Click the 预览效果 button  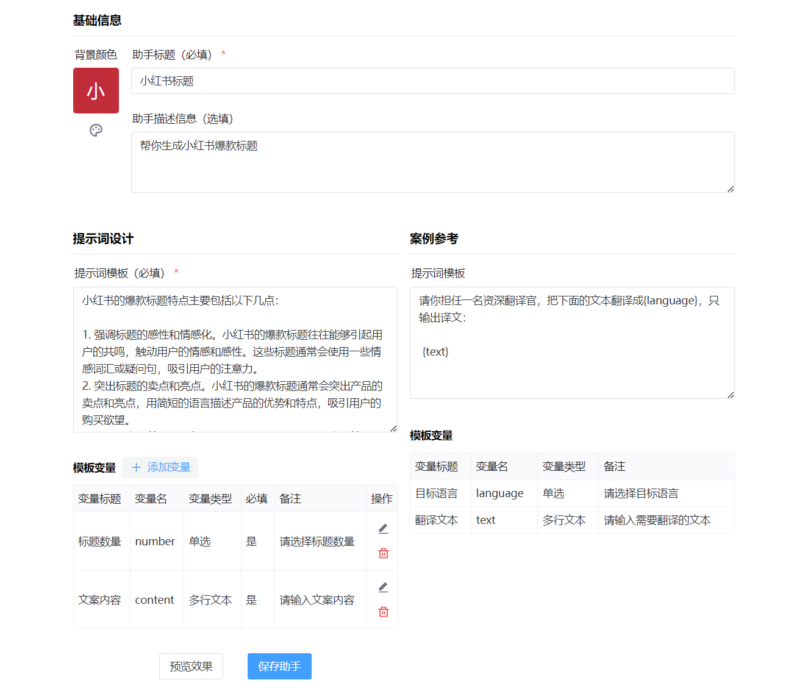coord(191,666)
